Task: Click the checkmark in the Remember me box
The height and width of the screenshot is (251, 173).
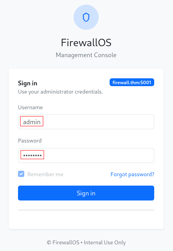Action: pyautogui.click(x=21, y=174)
